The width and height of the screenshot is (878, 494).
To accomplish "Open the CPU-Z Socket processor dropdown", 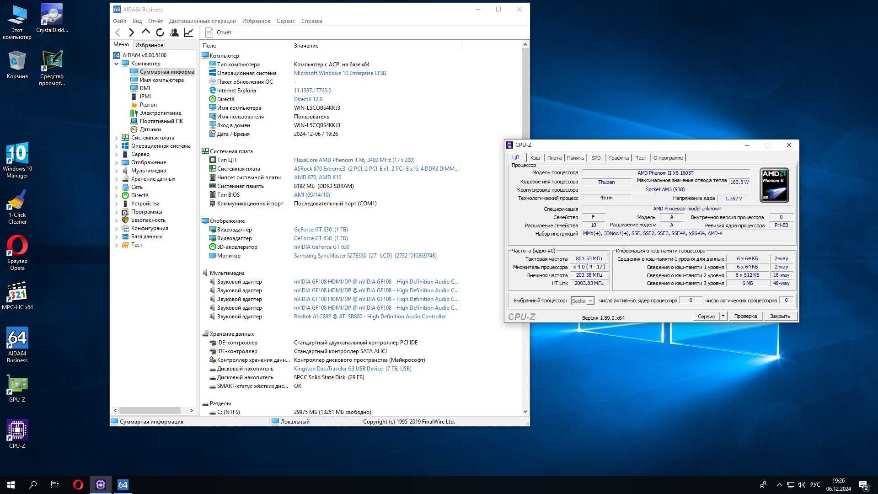I will [583, 301].
